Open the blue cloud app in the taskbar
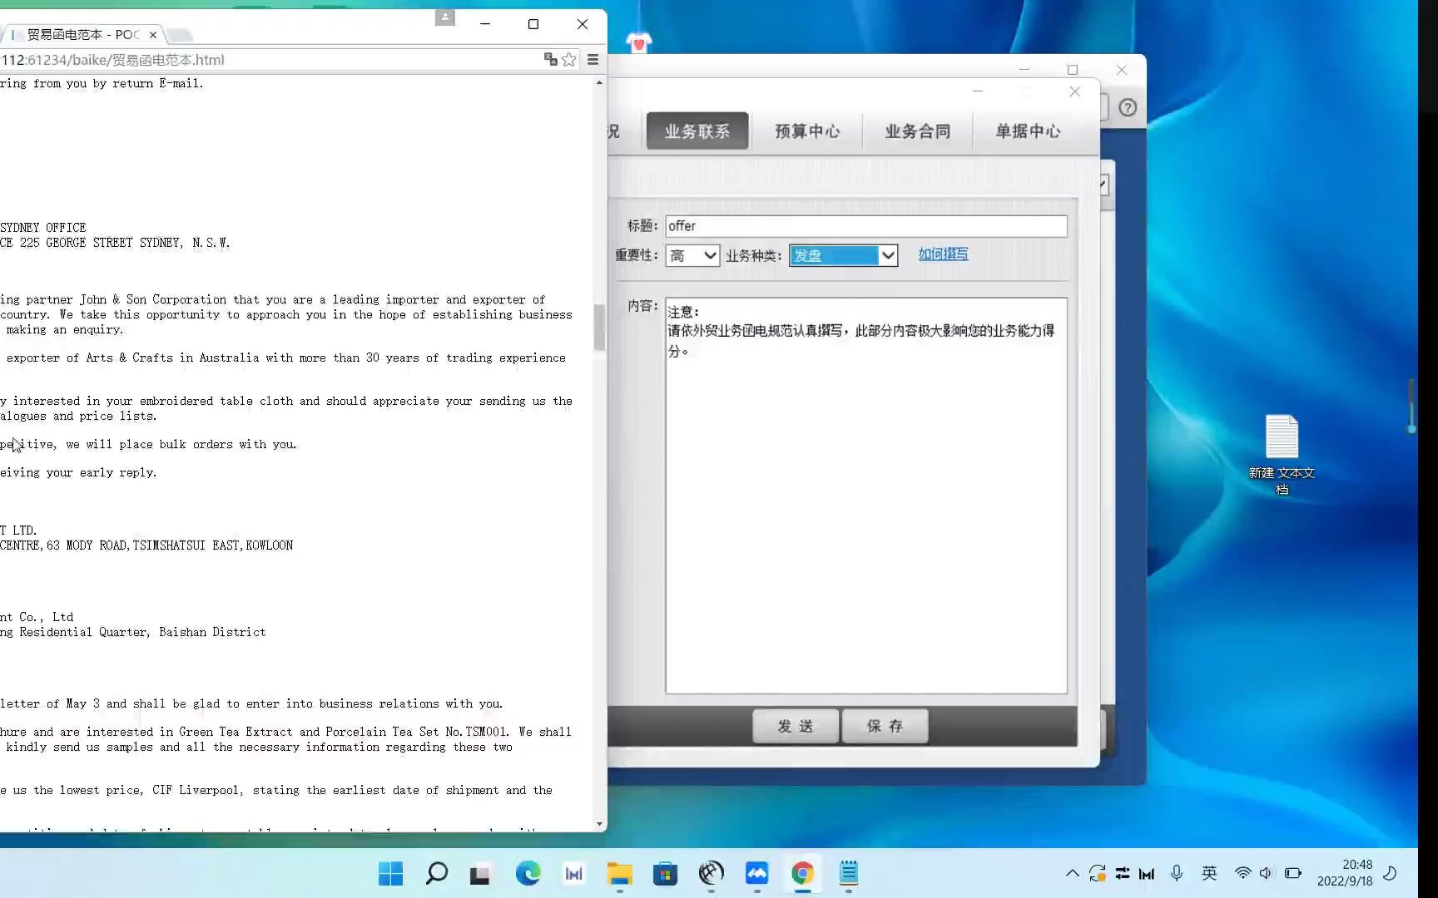The height and width of the screenshot is (898, 1438). tap(756, 873)
